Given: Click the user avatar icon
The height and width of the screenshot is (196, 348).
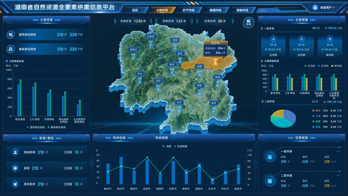Looking at the screenshot, I should (x=315, y=7).
